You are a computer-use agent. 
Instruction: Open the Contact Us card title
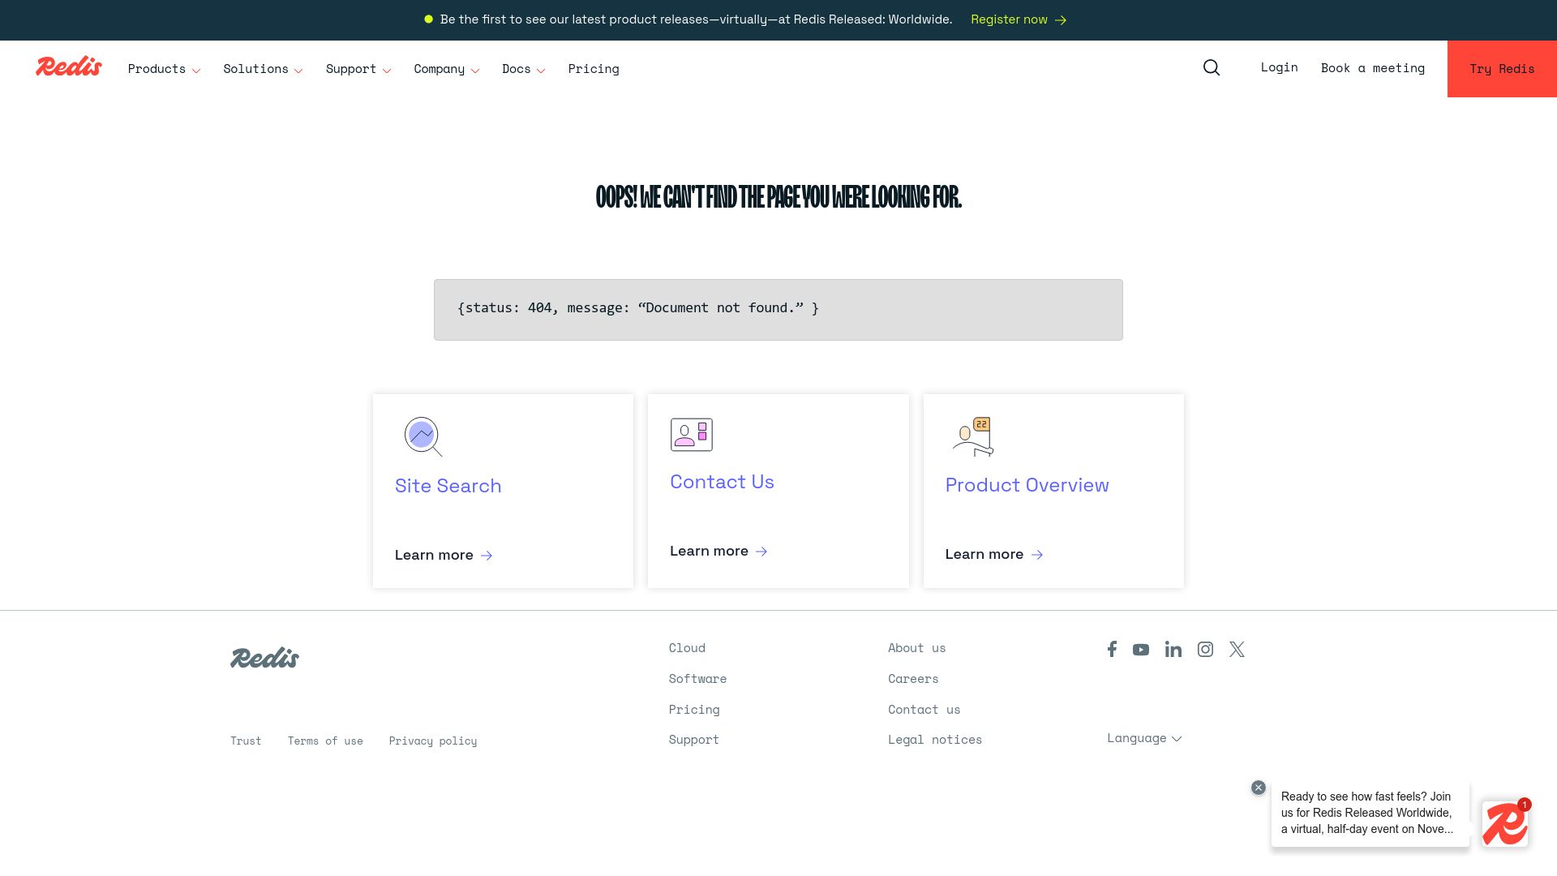pos(722,482)
